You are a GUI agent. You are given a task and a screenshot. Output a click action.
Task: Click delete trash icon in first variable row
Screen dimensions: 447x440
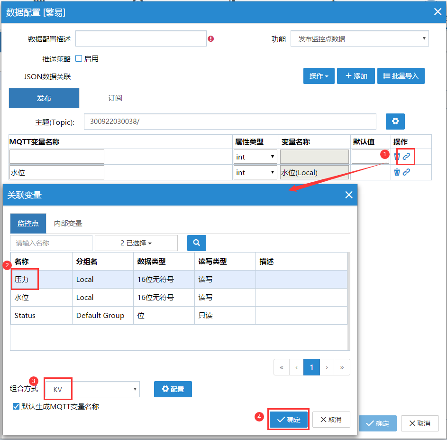(x=397, y=157)
